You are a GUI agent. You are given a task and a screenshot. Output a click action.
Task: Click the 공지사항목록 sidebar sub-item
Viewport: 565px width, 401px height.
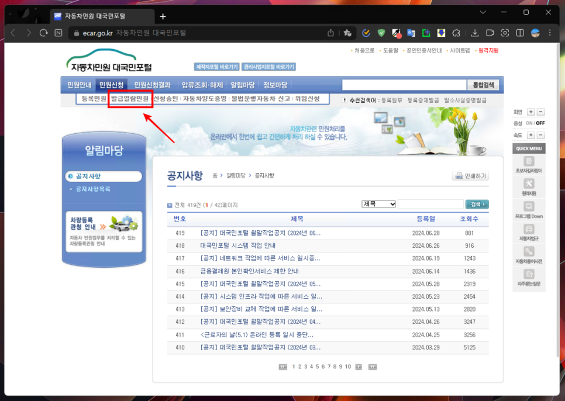click(x=92, y=189)
